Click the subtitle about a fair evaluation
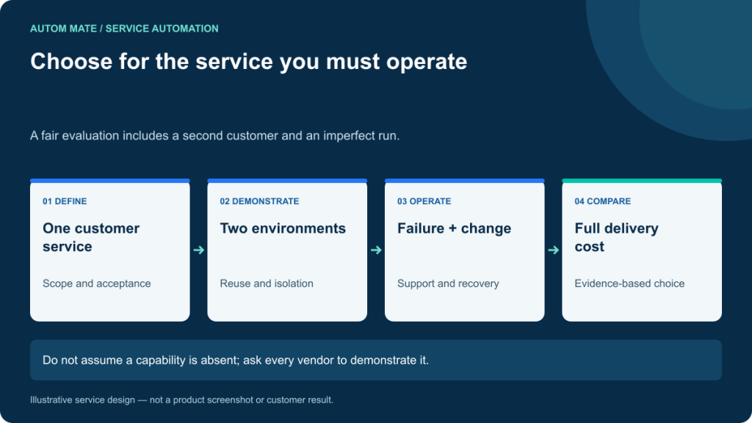Image resolution: width=752 pixels, height=423 pixels. (215, 136)
